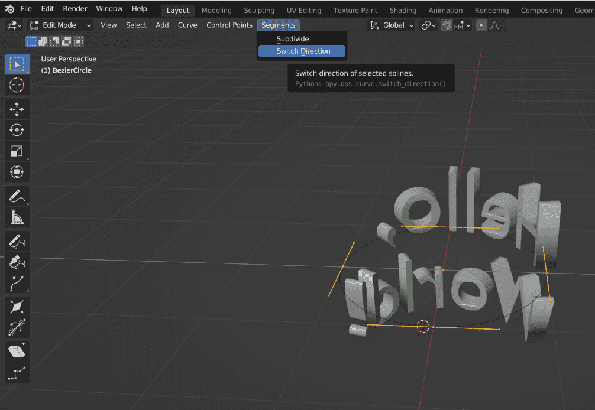Open the Control Points menu
The width and height of the screenshot is (595, 410).
pyautogui.click(x=229, y=25)
